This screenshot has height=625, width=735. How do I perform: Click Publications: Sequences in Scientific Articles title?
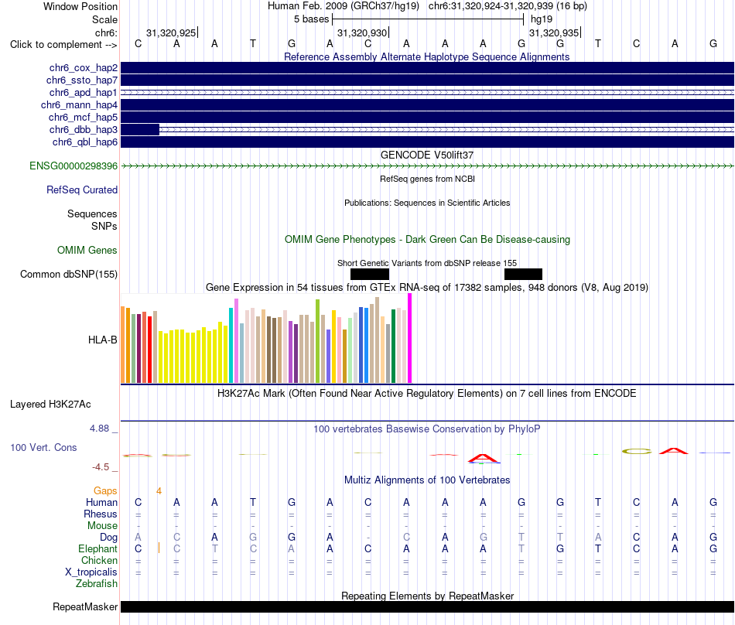(427, 203)
